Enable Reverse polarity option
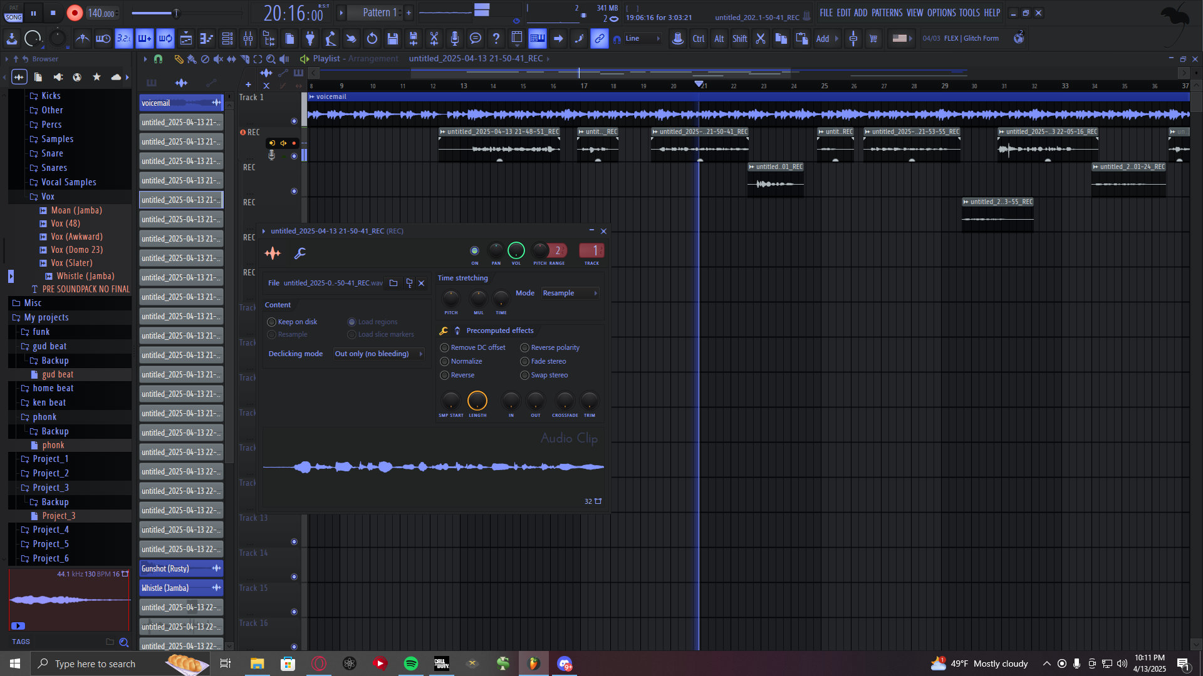This screenshot has width=1203, height=676. pos(525,347)
